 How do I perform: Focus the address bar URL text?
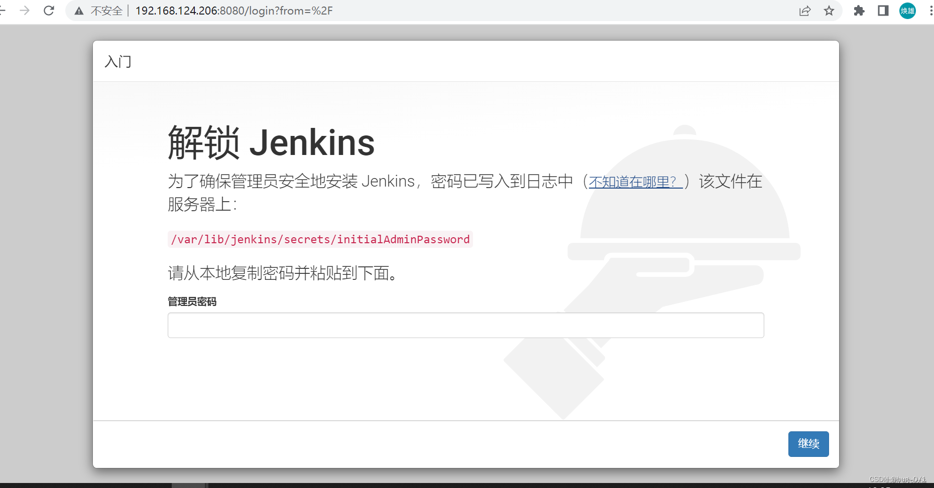click(234, 11)
